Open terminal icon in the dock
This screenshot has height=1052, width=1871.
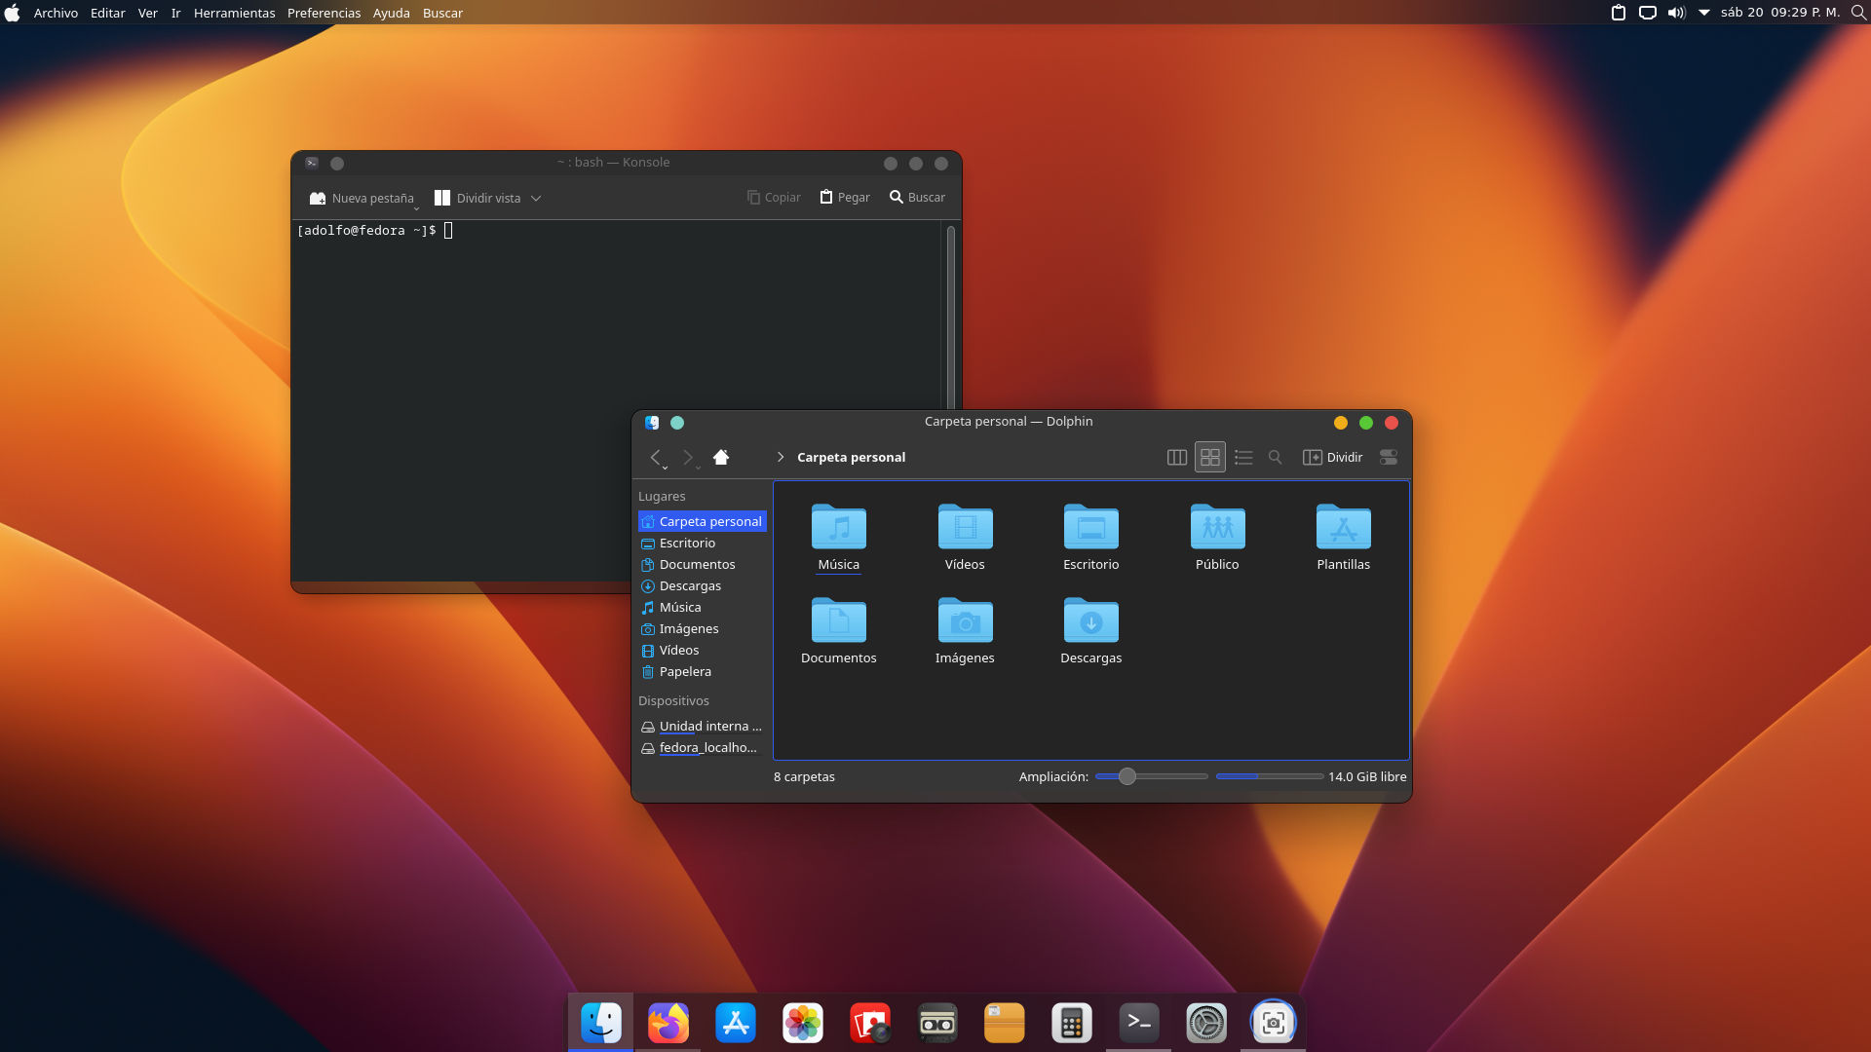(x=1139, y=1023)
